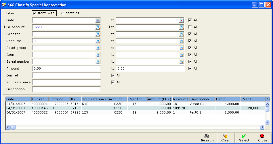Screen dimensions: 273x144
Task: Focus the Description input field
Action: (x=66, y=89)
